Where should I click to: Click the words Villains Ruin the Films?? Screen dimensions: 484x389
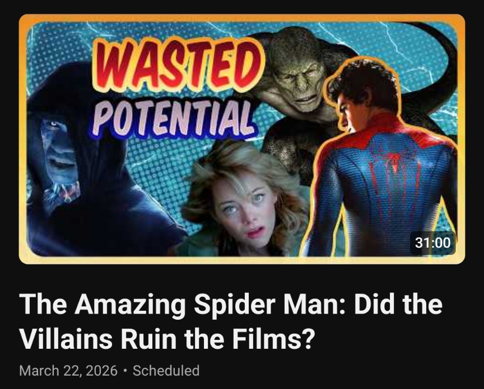click(x=167, y=338)
